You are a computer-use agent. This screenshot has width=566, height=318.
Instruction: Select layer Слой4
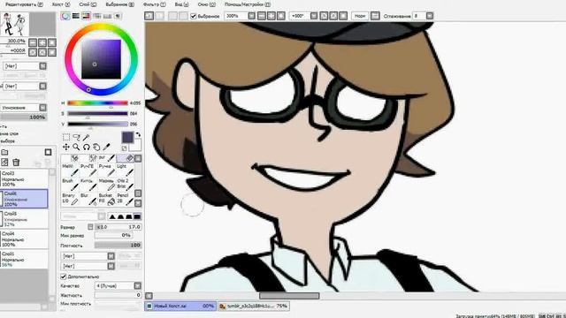click(24, 239)
